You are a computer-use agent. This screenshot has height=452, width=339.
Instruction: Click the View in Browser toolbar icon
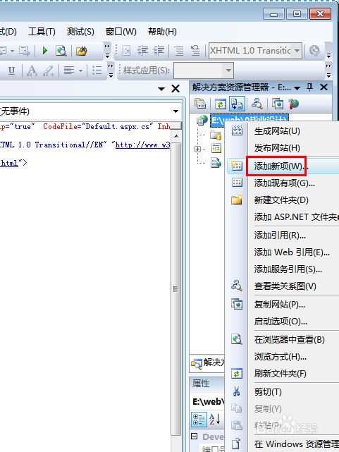coord(61,51)
